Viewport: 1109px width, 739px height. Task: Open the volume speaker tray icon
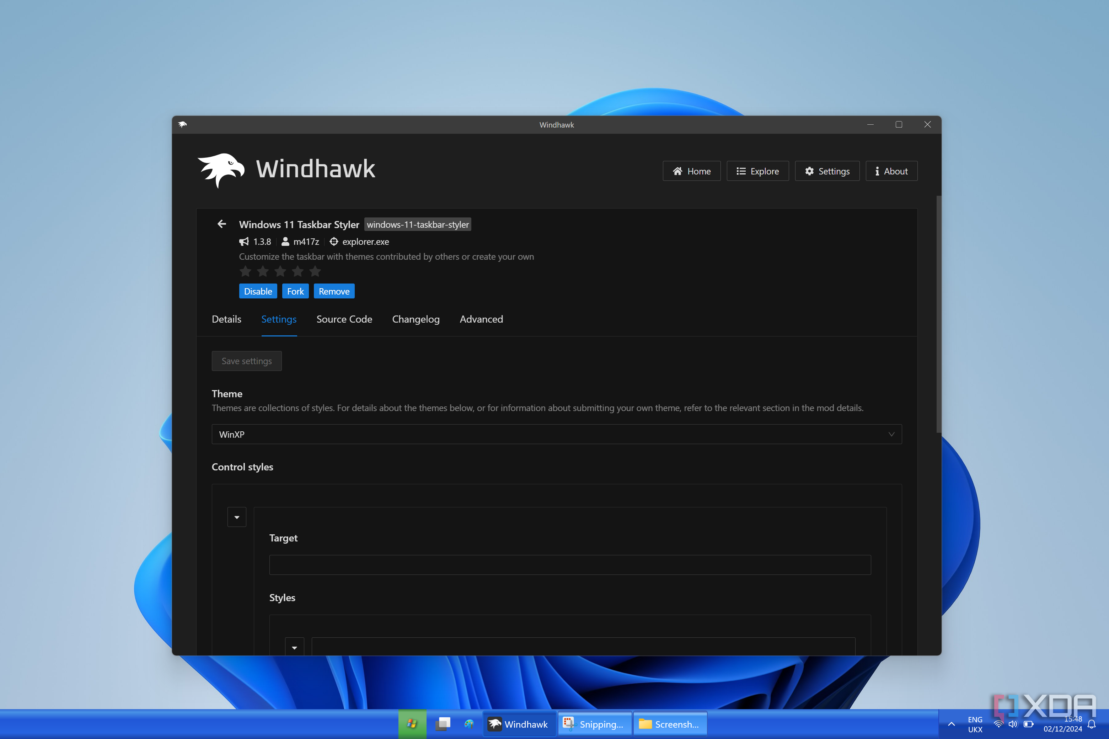point(1013,724)
